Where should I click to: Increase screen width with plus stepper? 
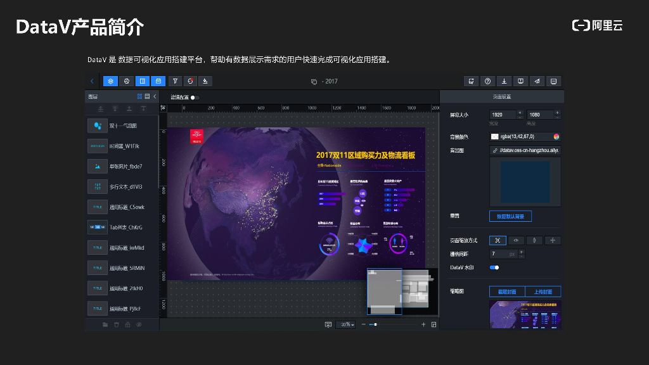[x=520, y=112]
